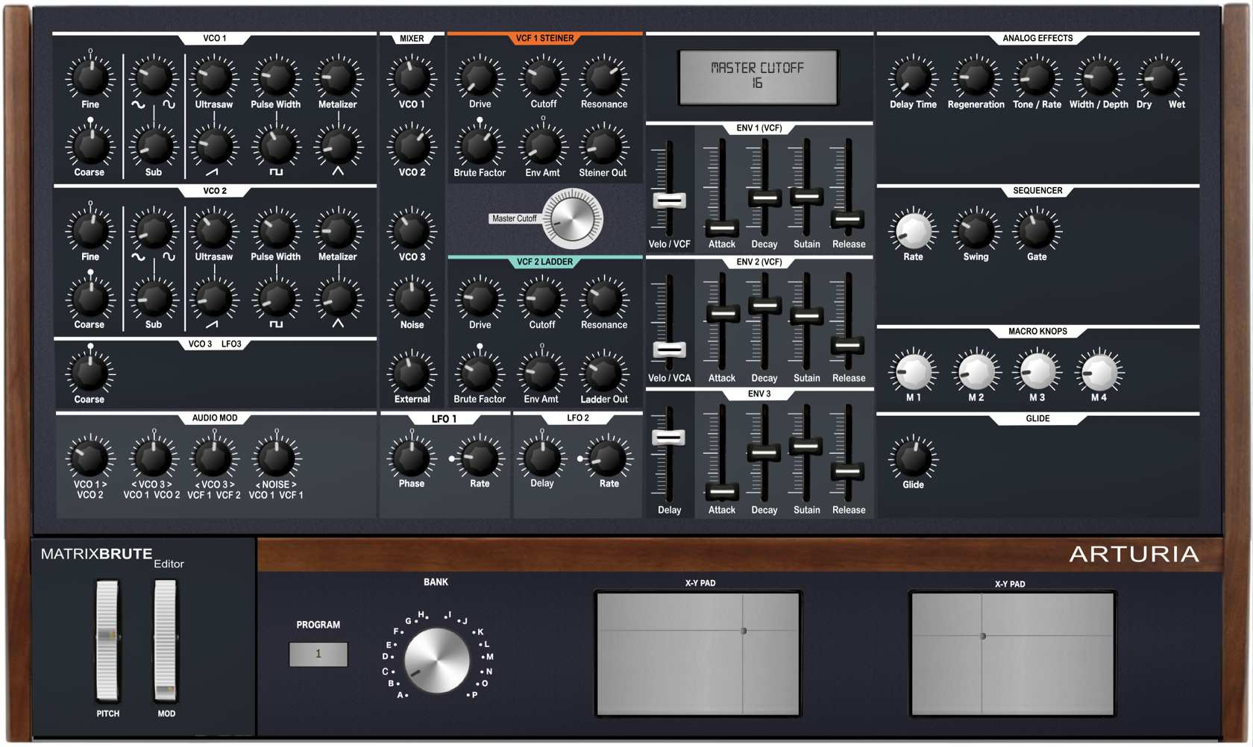Click the ENV 1 Attack slider handle

[722, 227]
